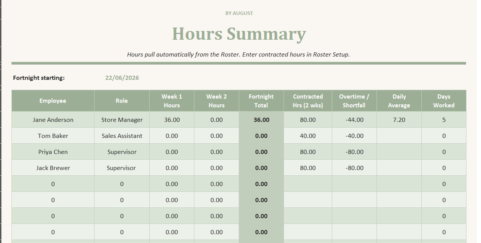
Task: Click Tom Baker's 40.00 contracted hours
Action: 308,136
